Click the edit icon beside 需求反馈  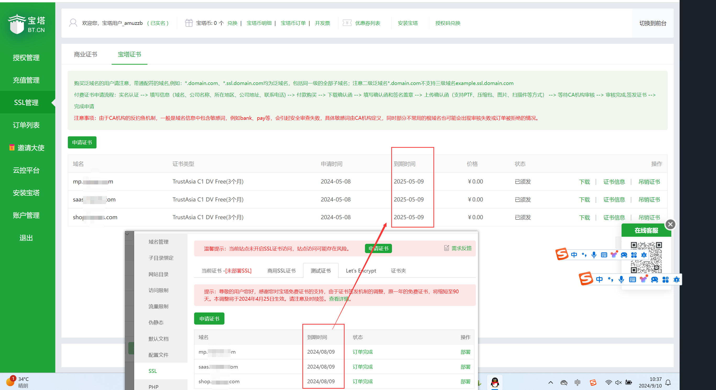pos(446,248)
